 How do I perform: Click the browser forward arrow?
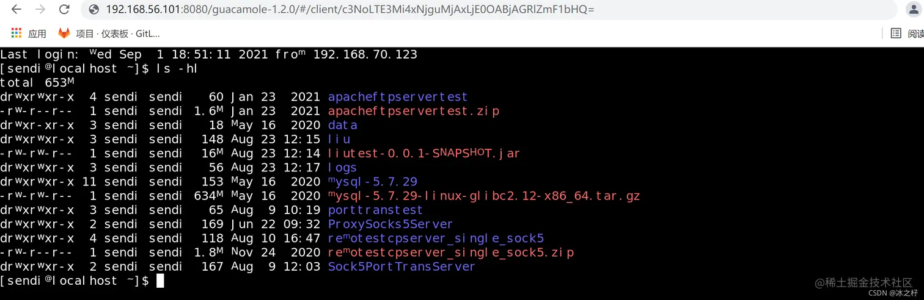(x=40, y=10)
